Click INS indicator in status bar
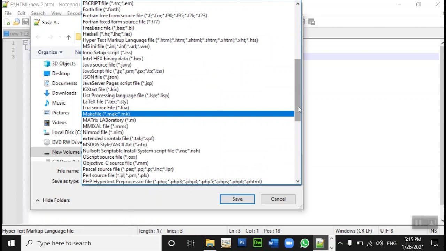 (x=433, y=231)
